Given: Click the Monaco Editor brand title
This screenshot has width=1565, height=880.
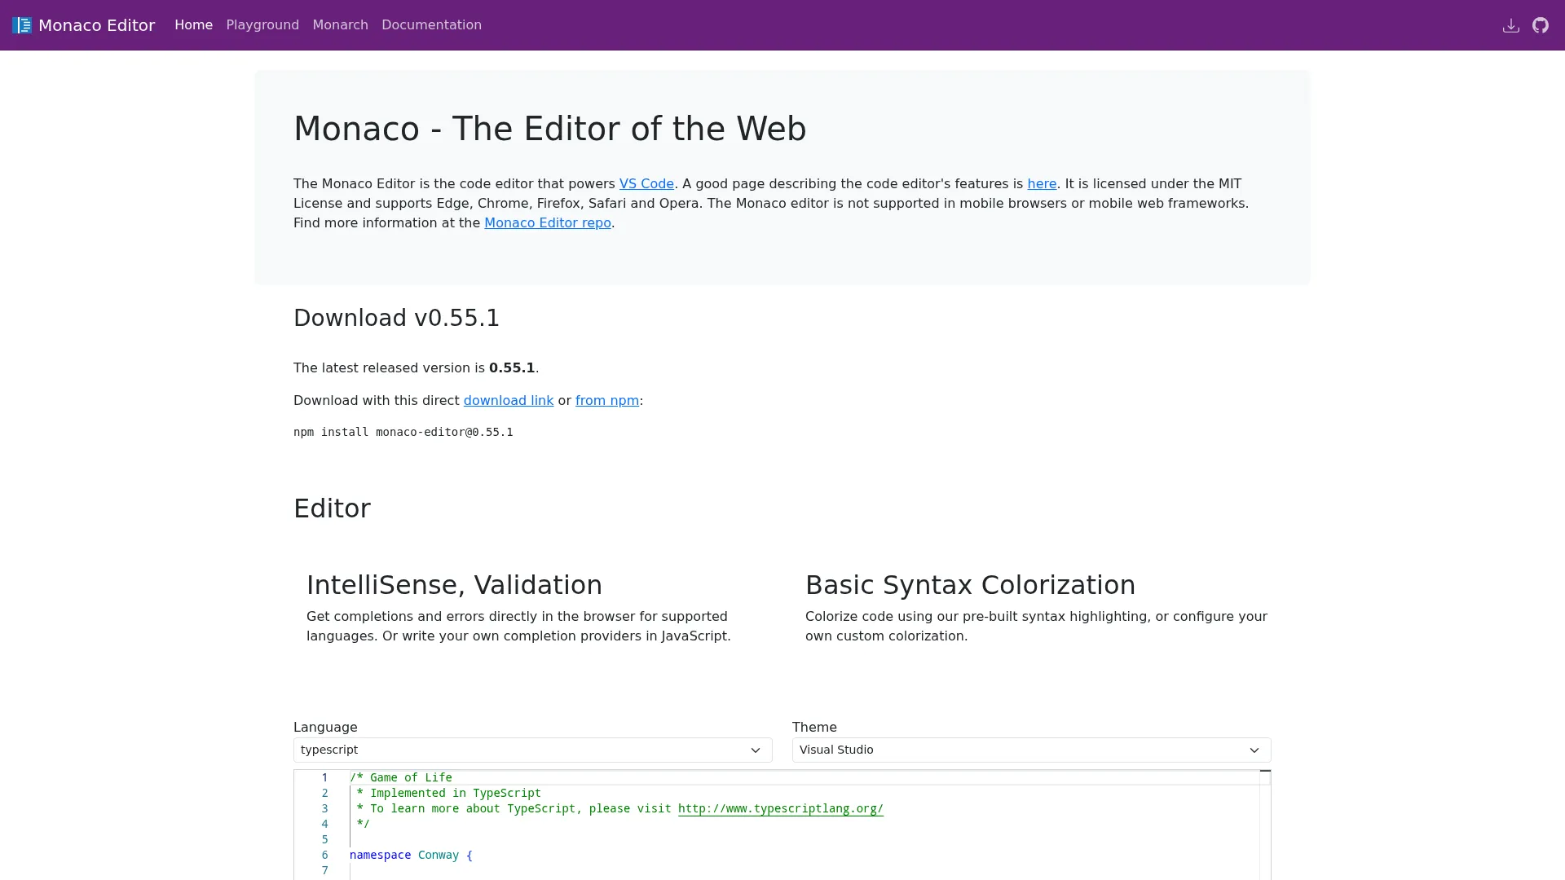Looking at the screenshot, I should tap(96, 25).
